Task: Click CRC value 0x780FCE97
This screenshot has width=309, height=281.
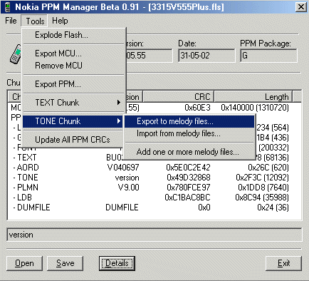Action: coord(189,188)
